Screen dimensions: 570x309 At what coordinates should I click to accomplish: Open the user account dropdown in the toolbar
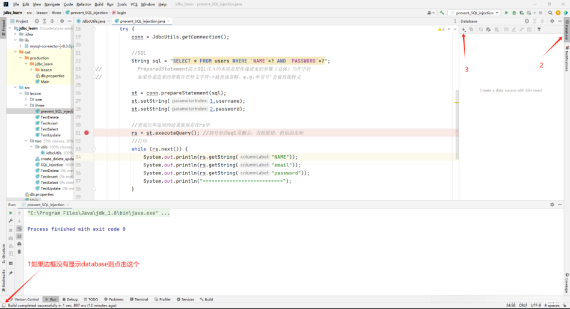point(431,13)
